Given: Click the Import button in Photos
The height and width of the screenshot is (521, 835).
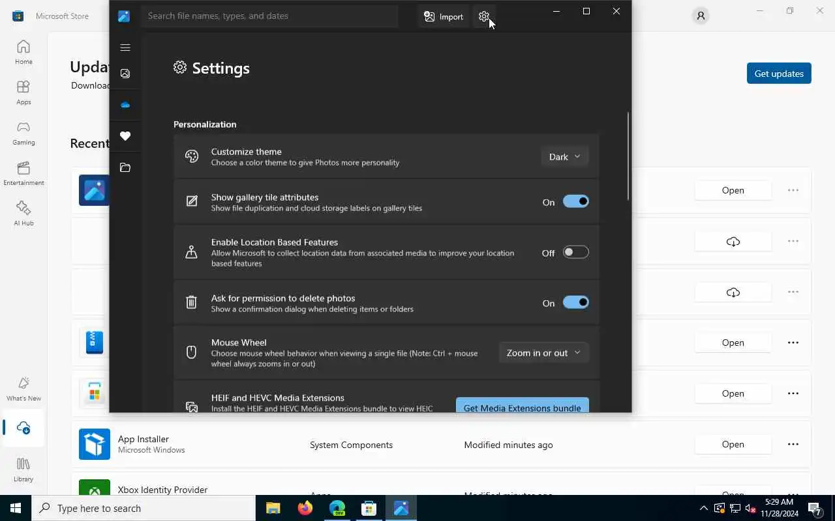Looking at the screenshot, I should pyautogui.click(x=444, y=16).
